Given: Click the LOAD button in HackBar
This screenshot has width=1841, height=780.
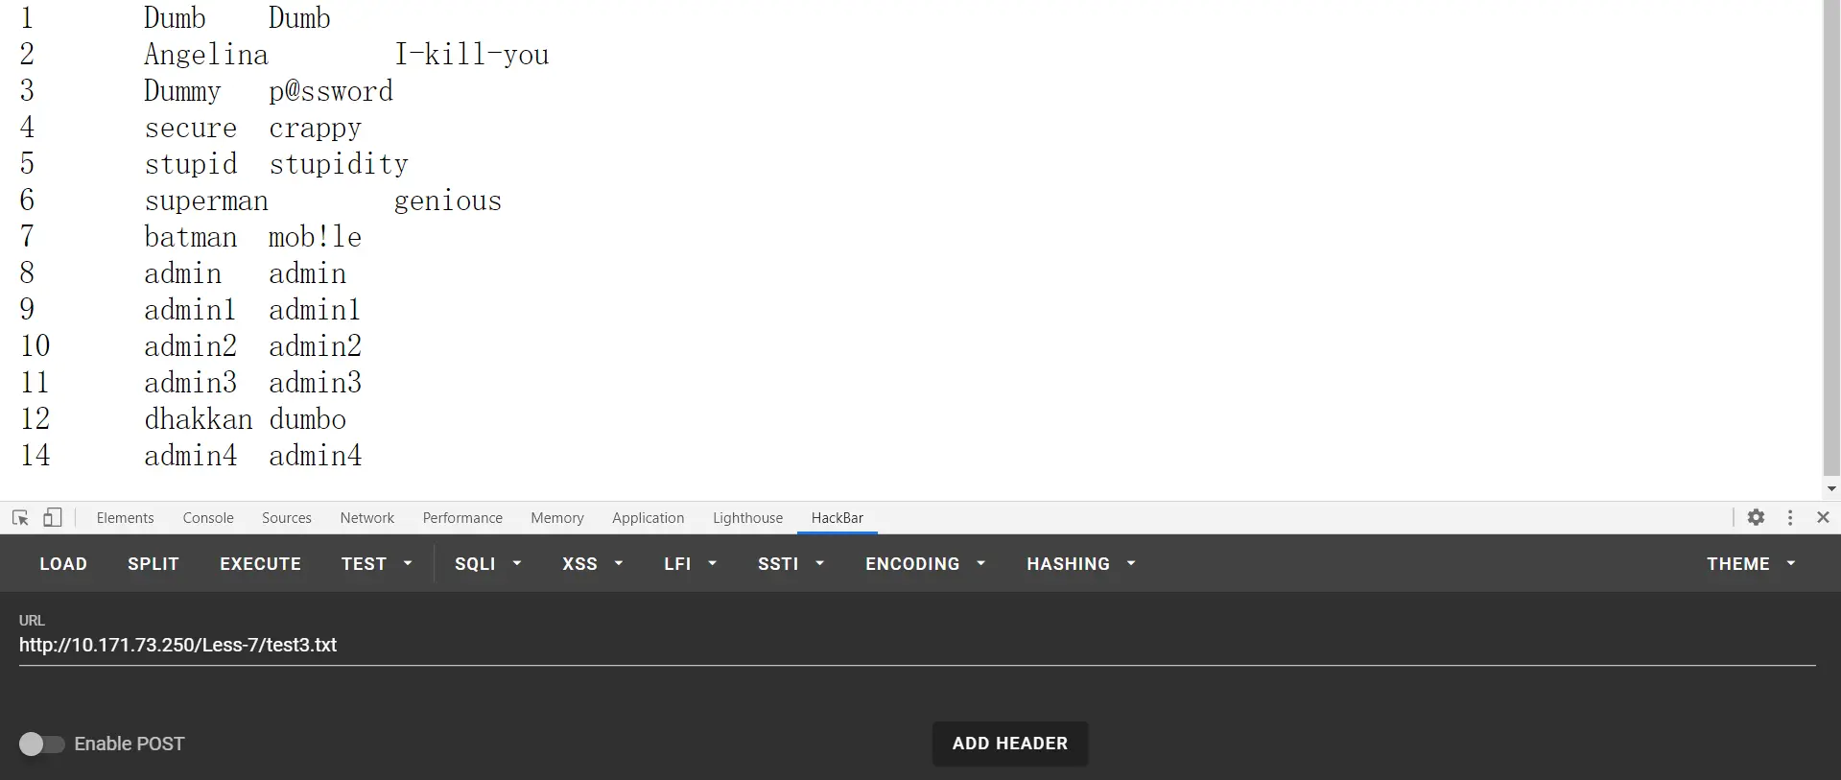Looking at the screenshot, I should pos(63,564).
